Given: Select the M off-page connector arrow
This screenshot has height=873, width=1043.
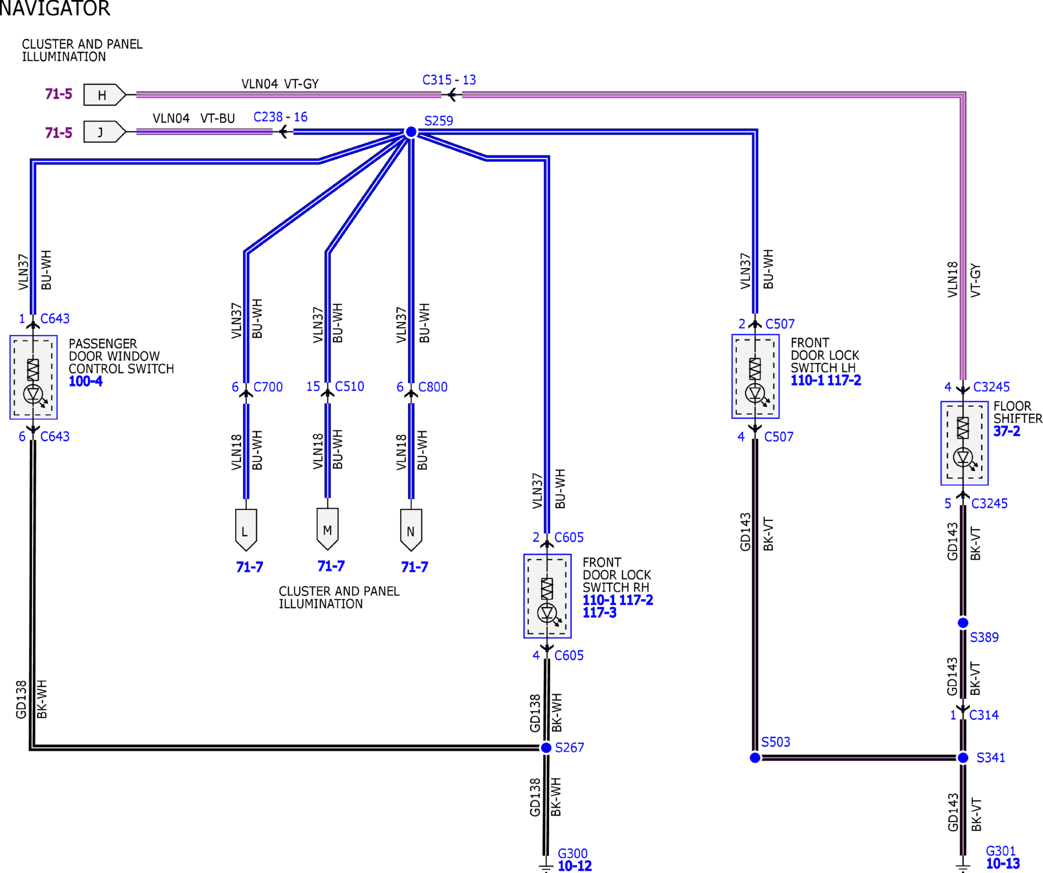Looking at the screenshot, I should click(x=327, y=529).
